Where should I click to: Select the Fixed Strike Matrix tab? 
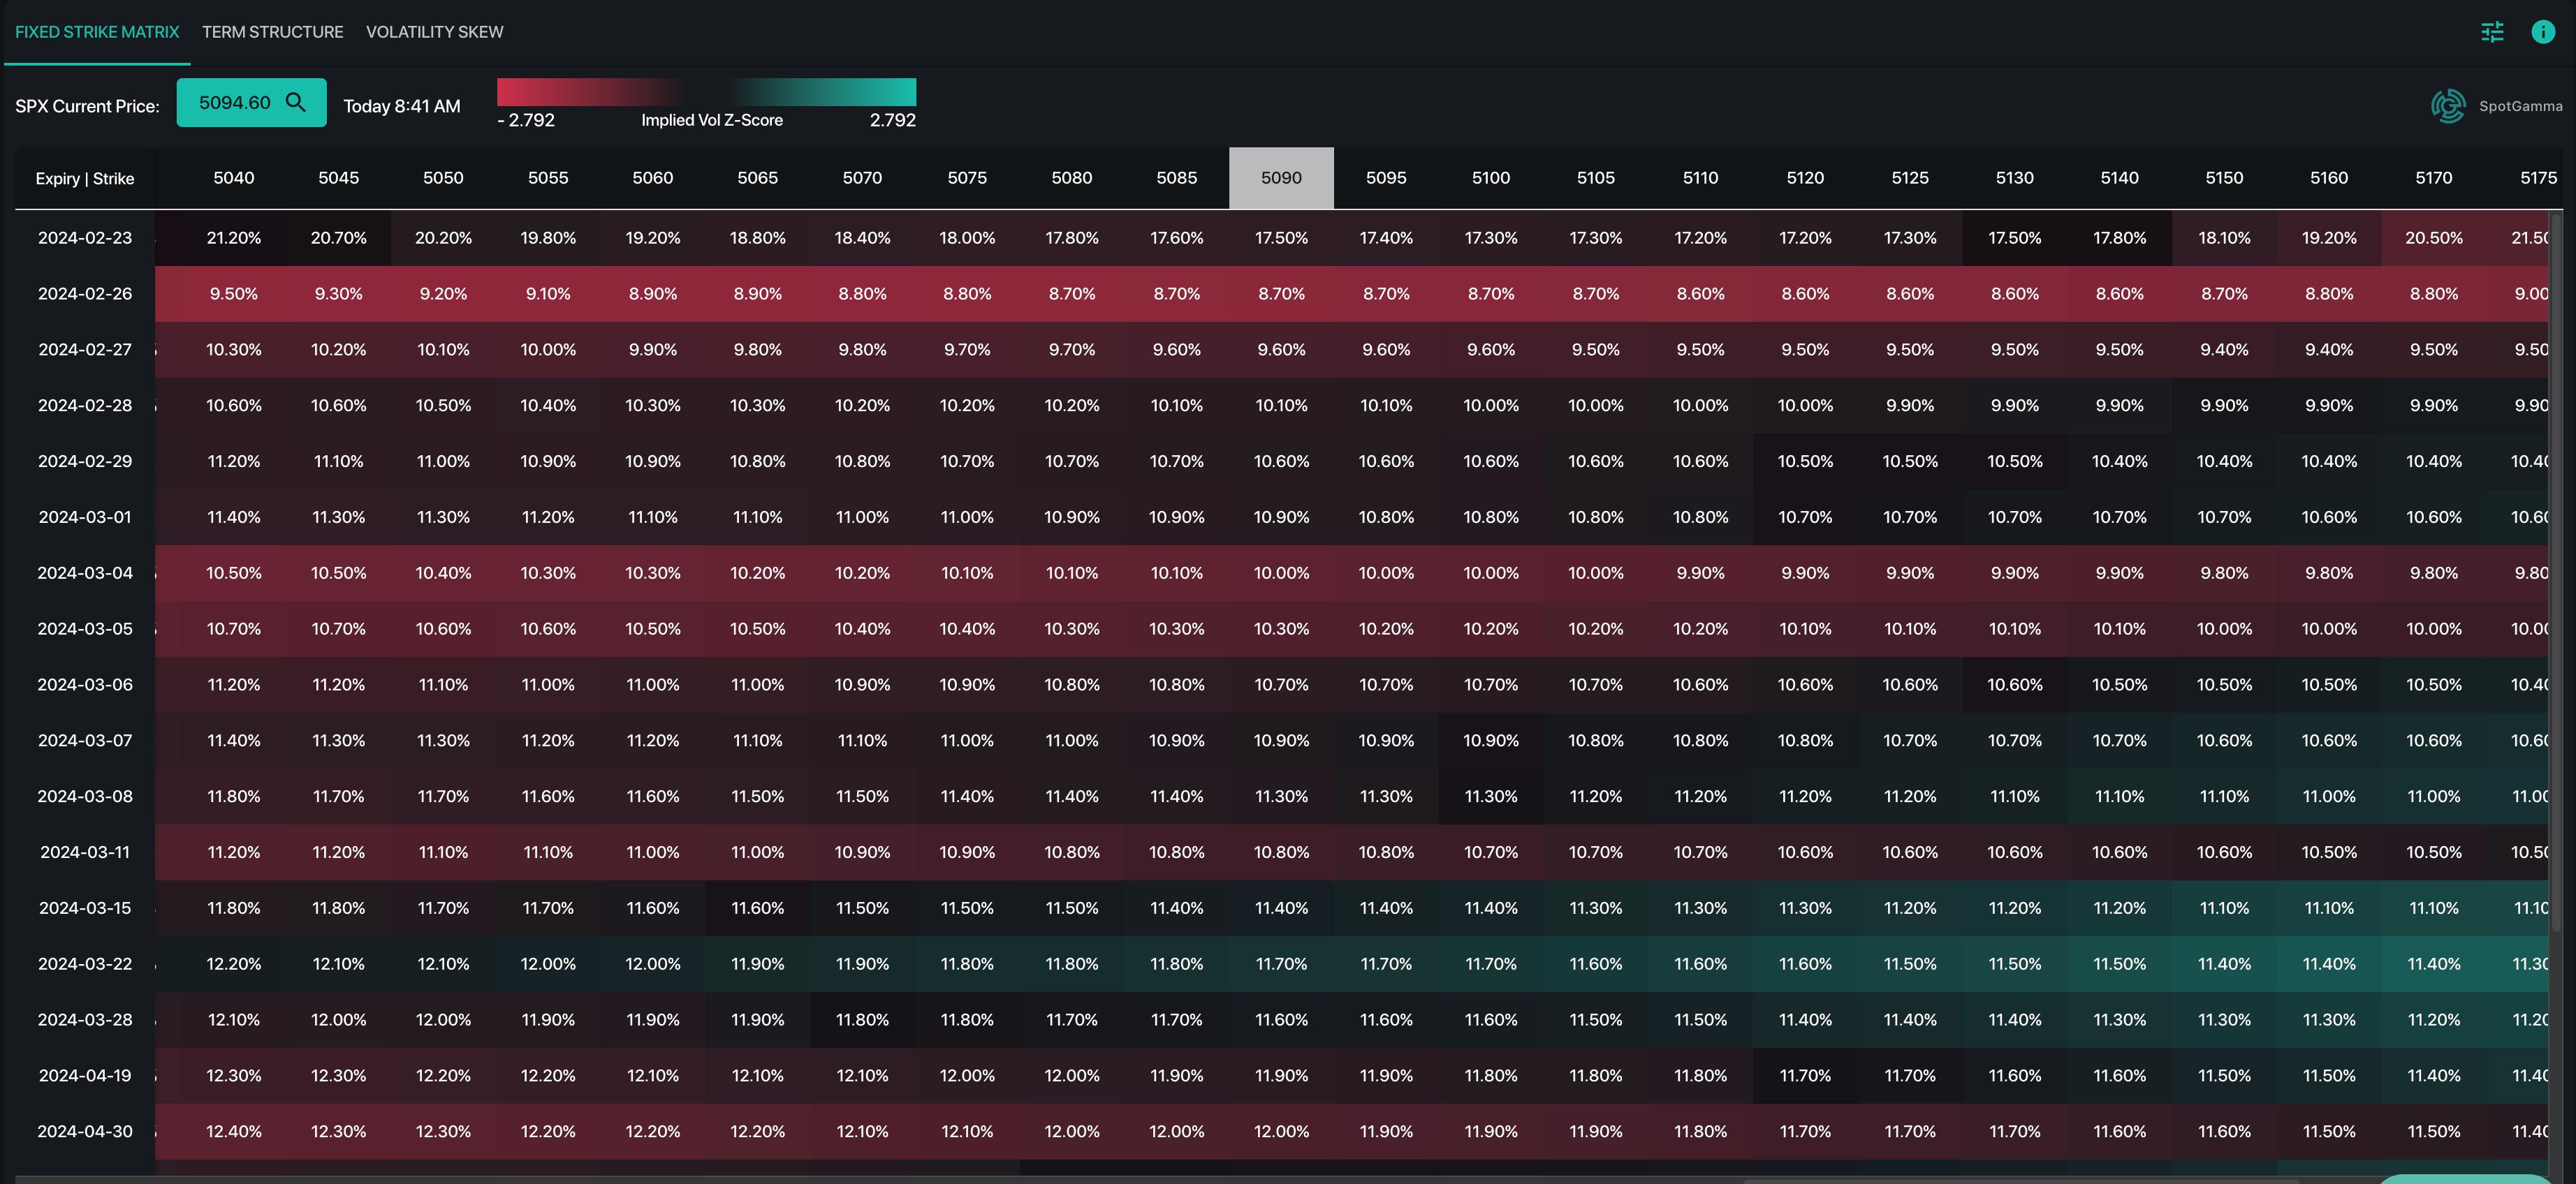point(97,32)
